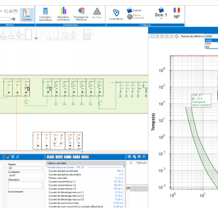The width and height of the screenshot is (218, 208).
Task: Click fourth results-view icon above Valeurs calculées
Action: click(x=76, y=157)
